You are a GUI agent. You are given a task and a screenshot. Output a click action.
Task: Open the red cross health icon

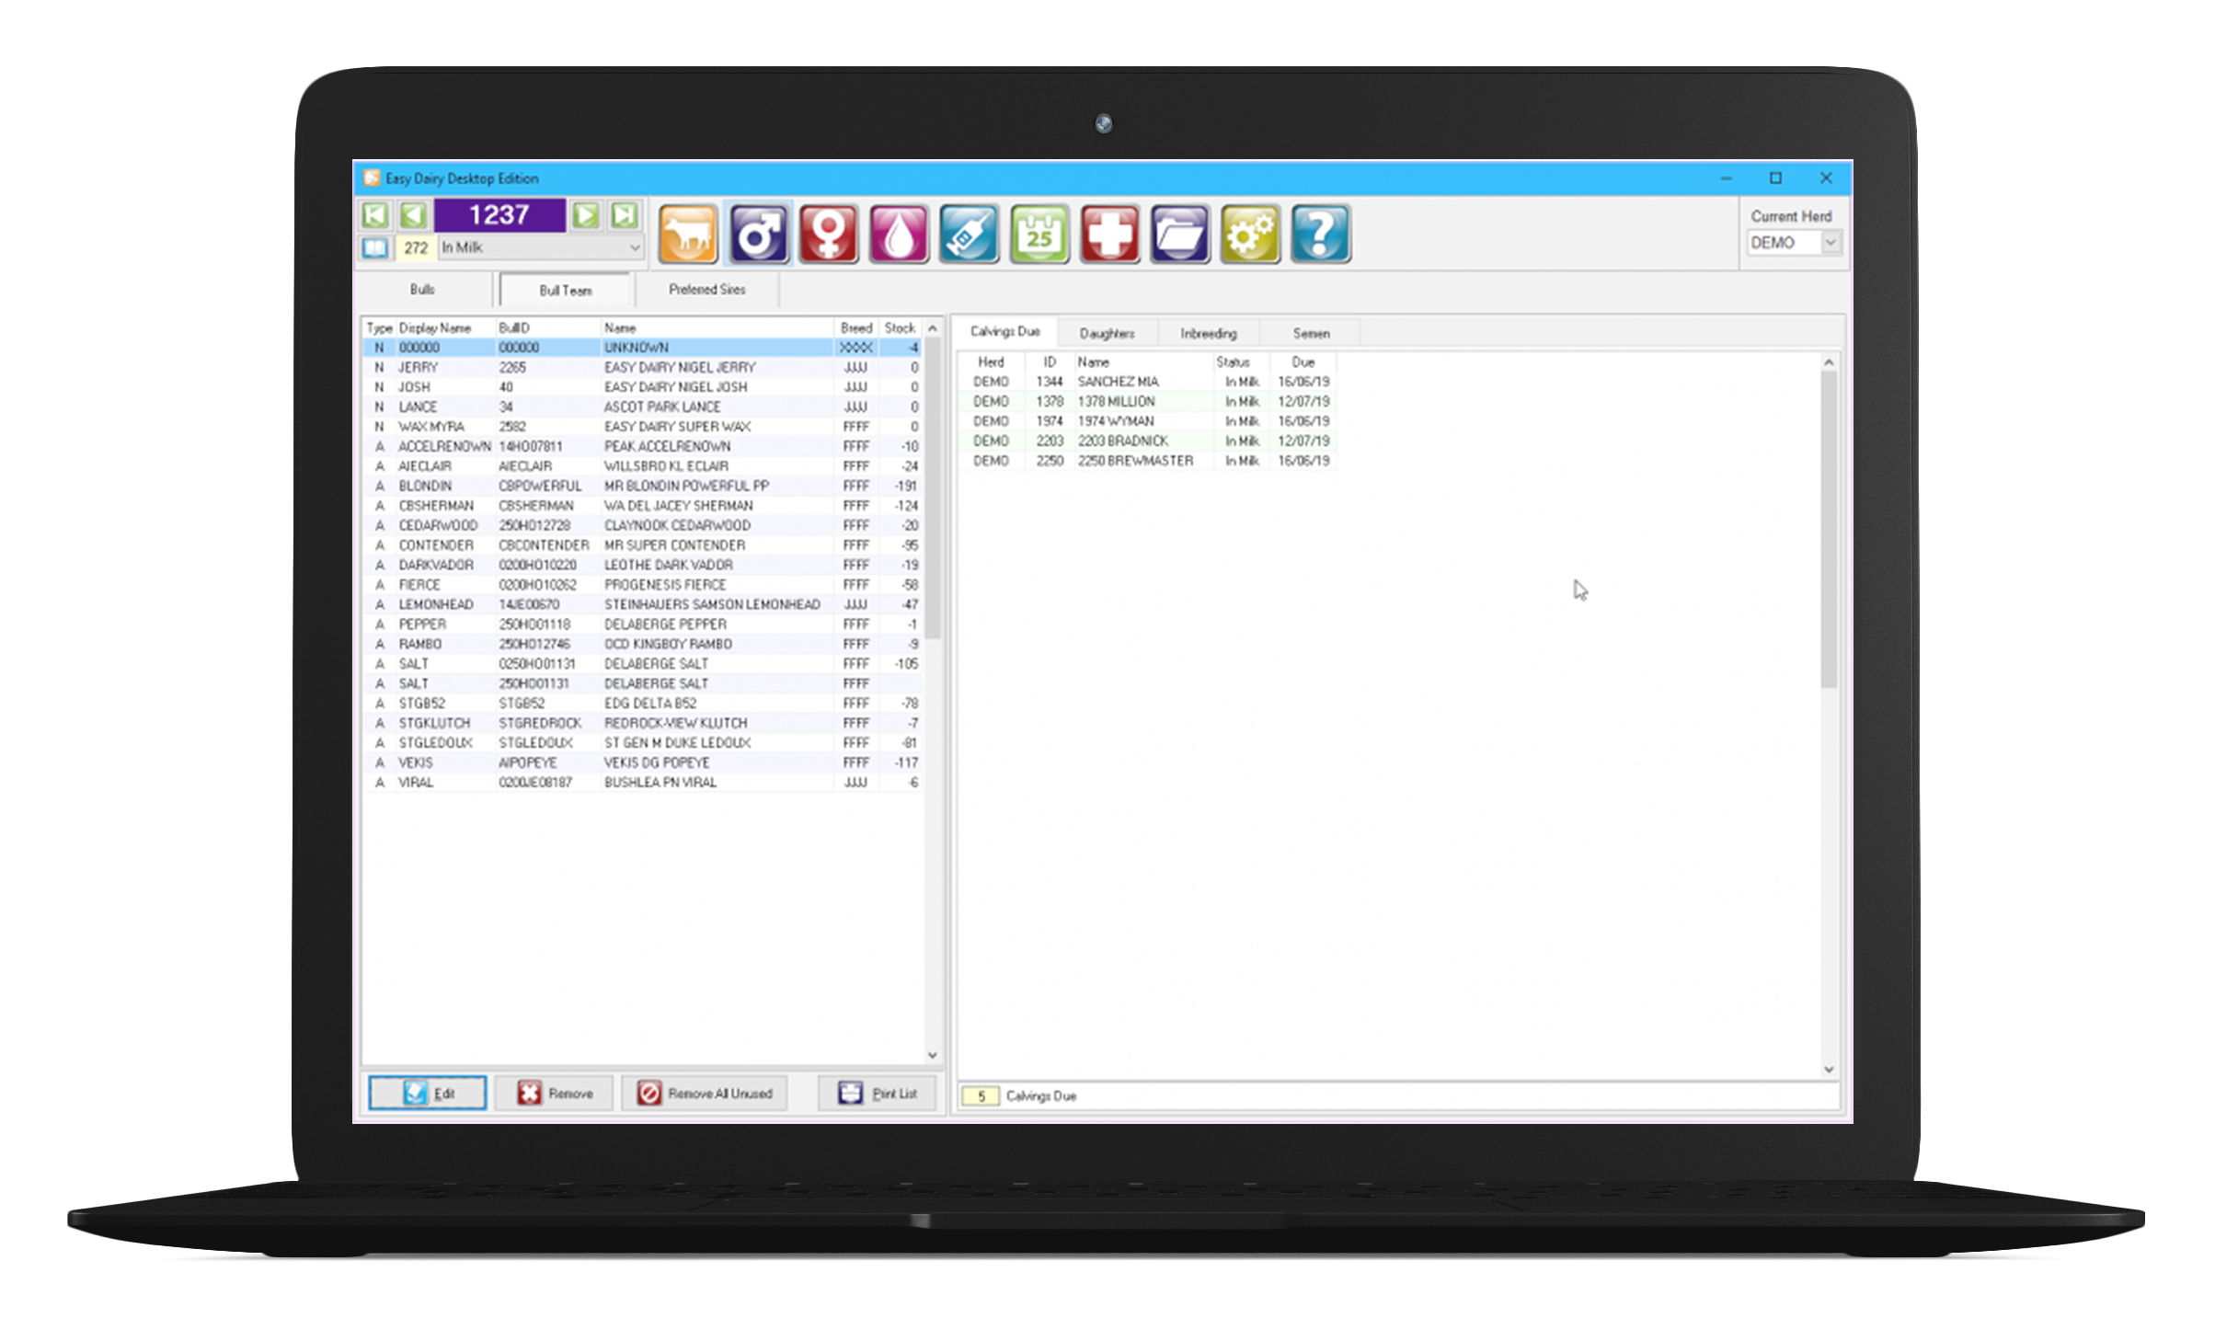[x=1109, y=234]
